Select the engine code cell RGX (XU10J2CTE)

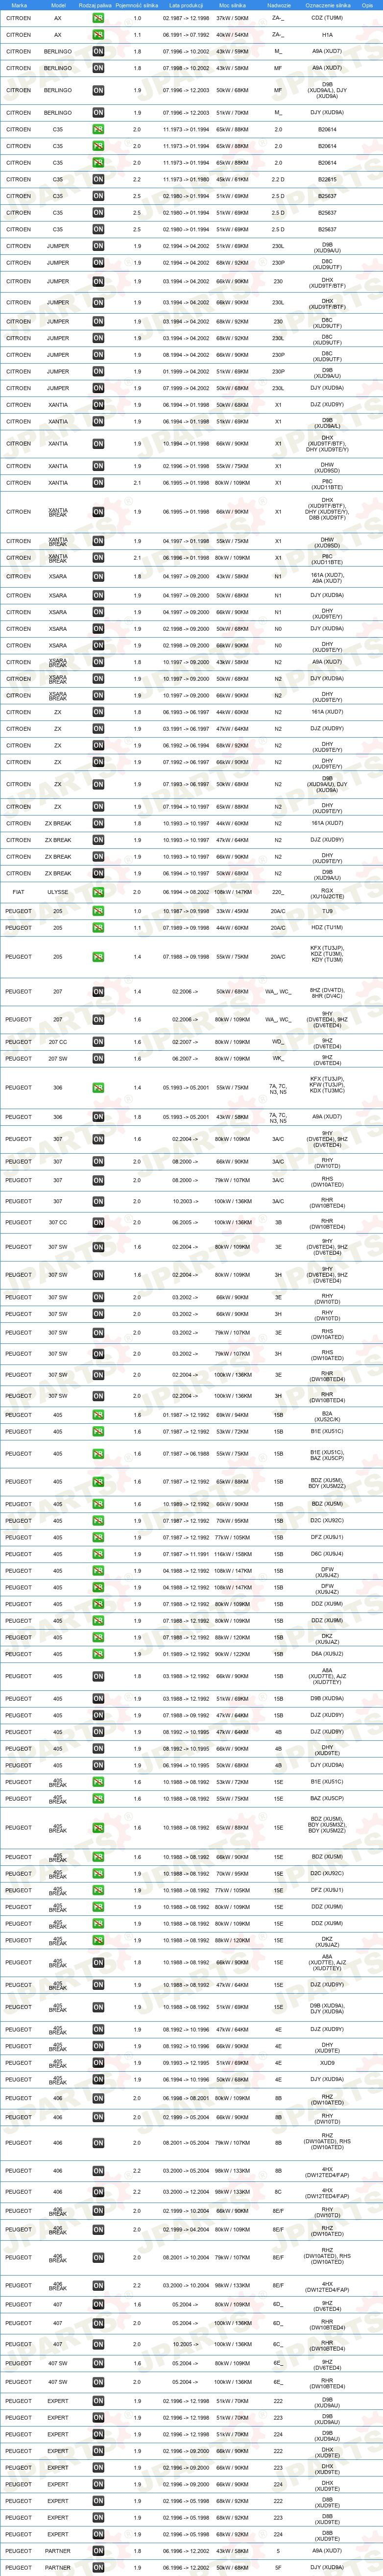pos(327,892)
